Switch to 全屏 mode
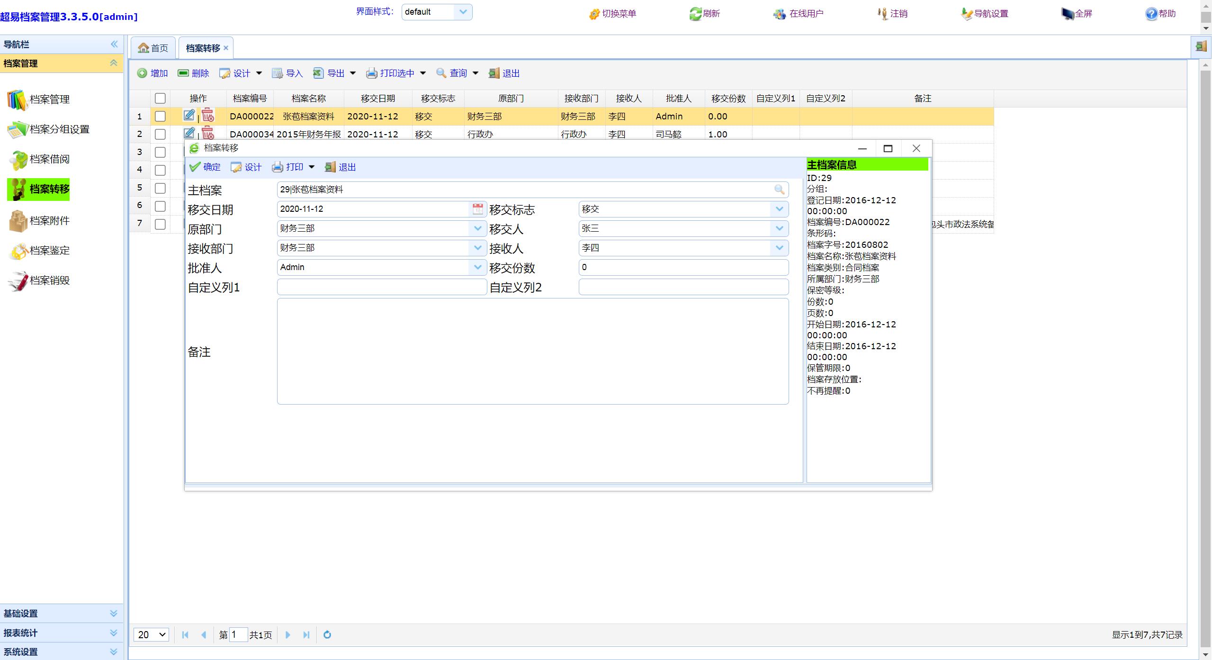The width and height of the screenshot is (1212, 660). 1077,14
